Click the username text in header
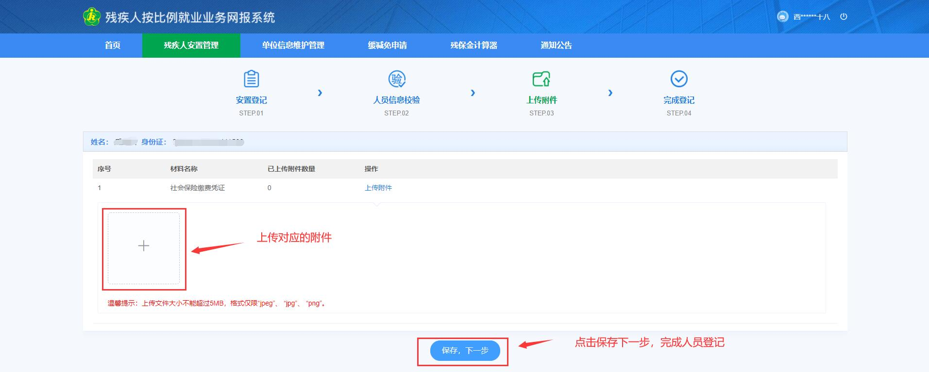 click(811, 17)
